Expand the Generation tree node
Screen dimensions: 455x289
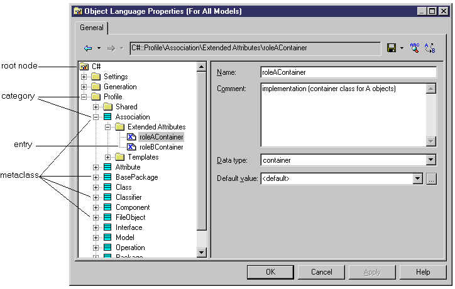84,87
